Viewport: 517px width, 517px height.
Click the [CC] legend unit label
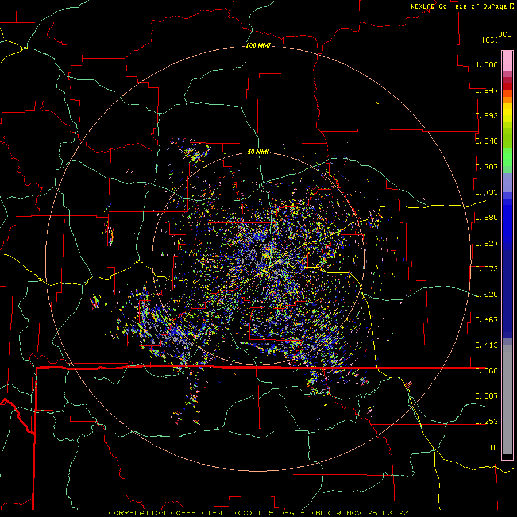coord(490,40)
